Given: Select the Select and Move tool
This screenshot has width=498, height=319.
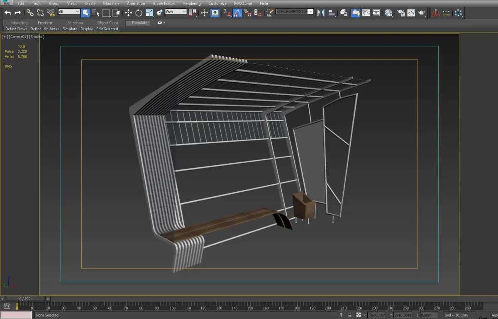Looking at the screenshot, I should (x=128, y=13).
